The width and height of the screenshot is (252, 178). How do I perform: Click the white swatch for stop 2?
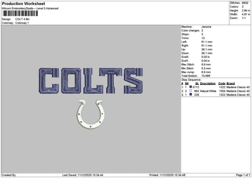[191, 91]
